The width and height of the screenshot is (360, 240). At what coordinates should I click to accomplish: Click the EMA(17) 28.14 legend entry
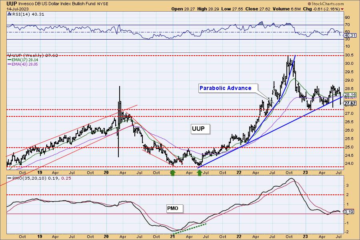[x=23, y=60]
